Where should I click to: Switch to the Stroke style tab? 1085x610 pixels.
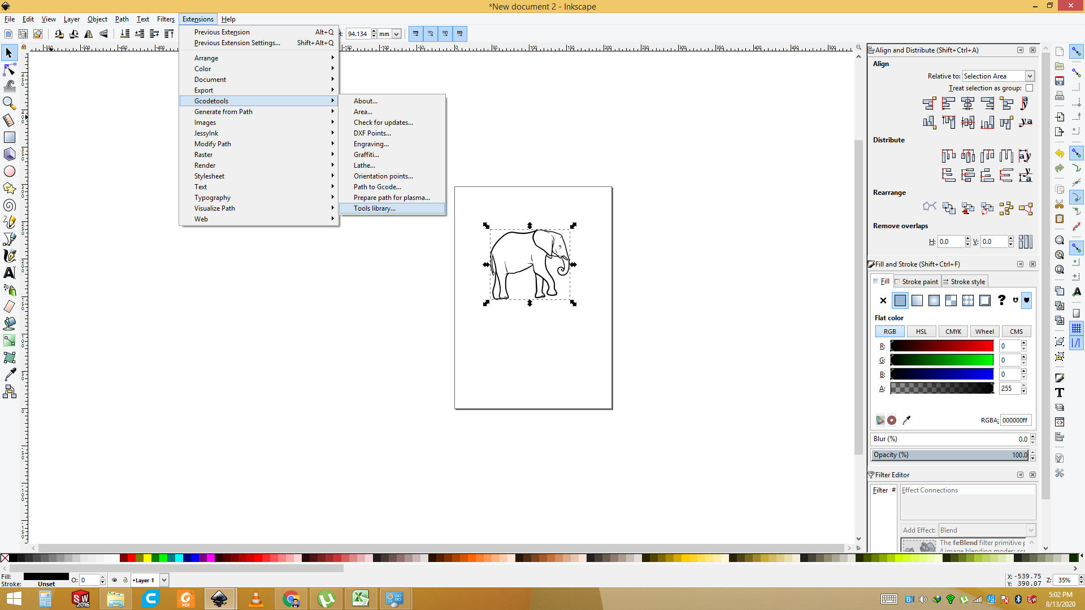pyautogui.click(x=967, y=282)
